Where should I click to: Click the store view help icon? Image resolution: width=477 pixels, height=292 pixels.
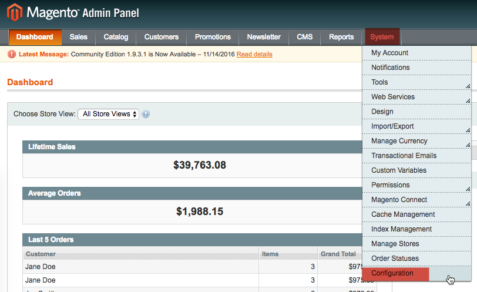(146, 115)
